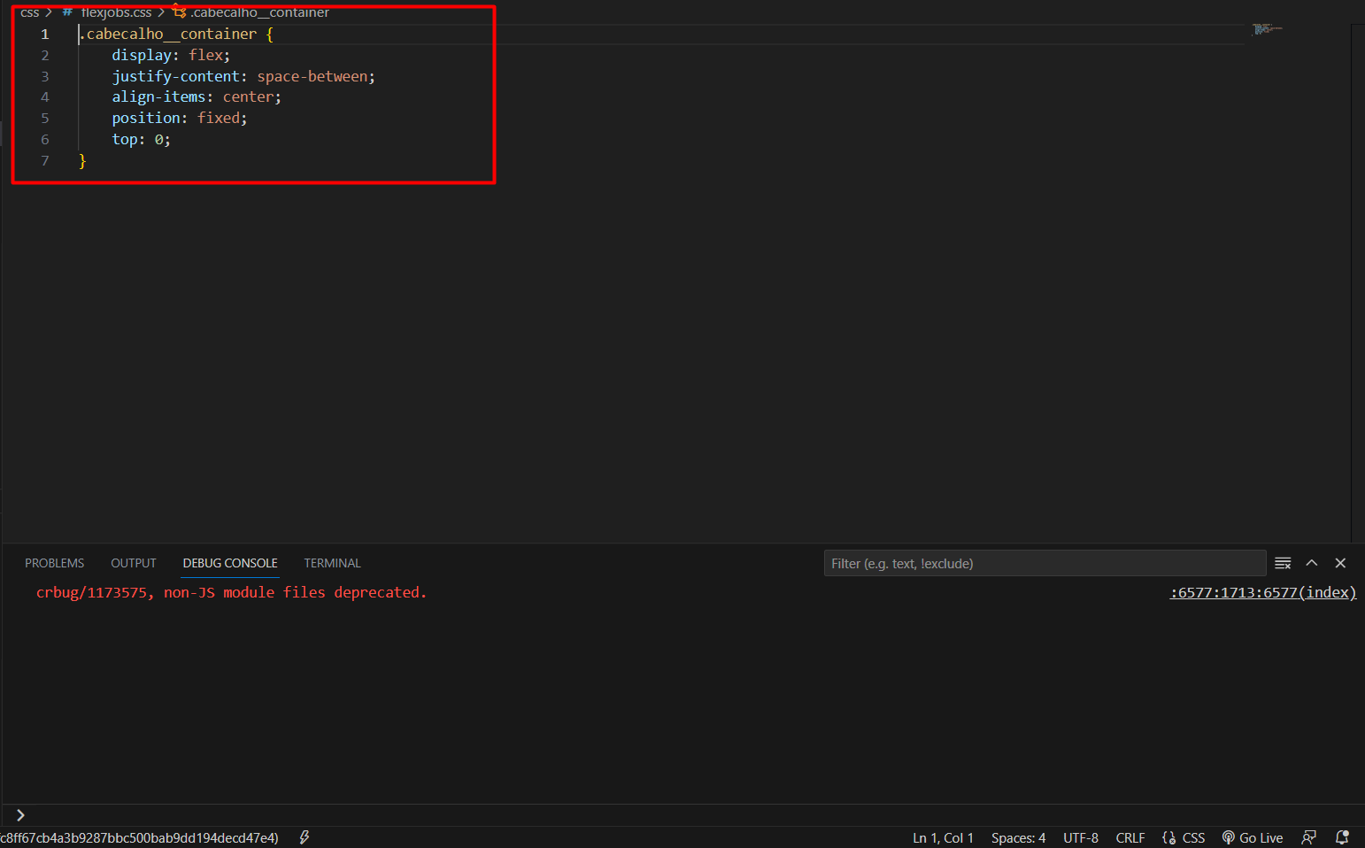Image resolution: width=1365 pixels, height=848 pixels.
Task: Switch to the OUTPUT tab
Action: (134, 563)
